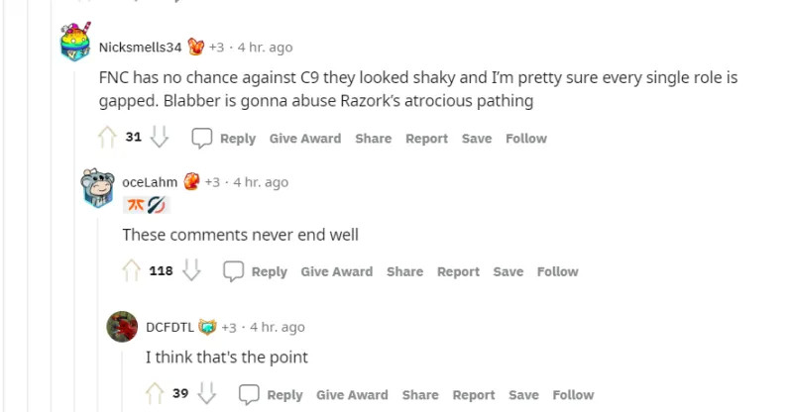
Task: Share oceLahm's comment
Action: 404,271
